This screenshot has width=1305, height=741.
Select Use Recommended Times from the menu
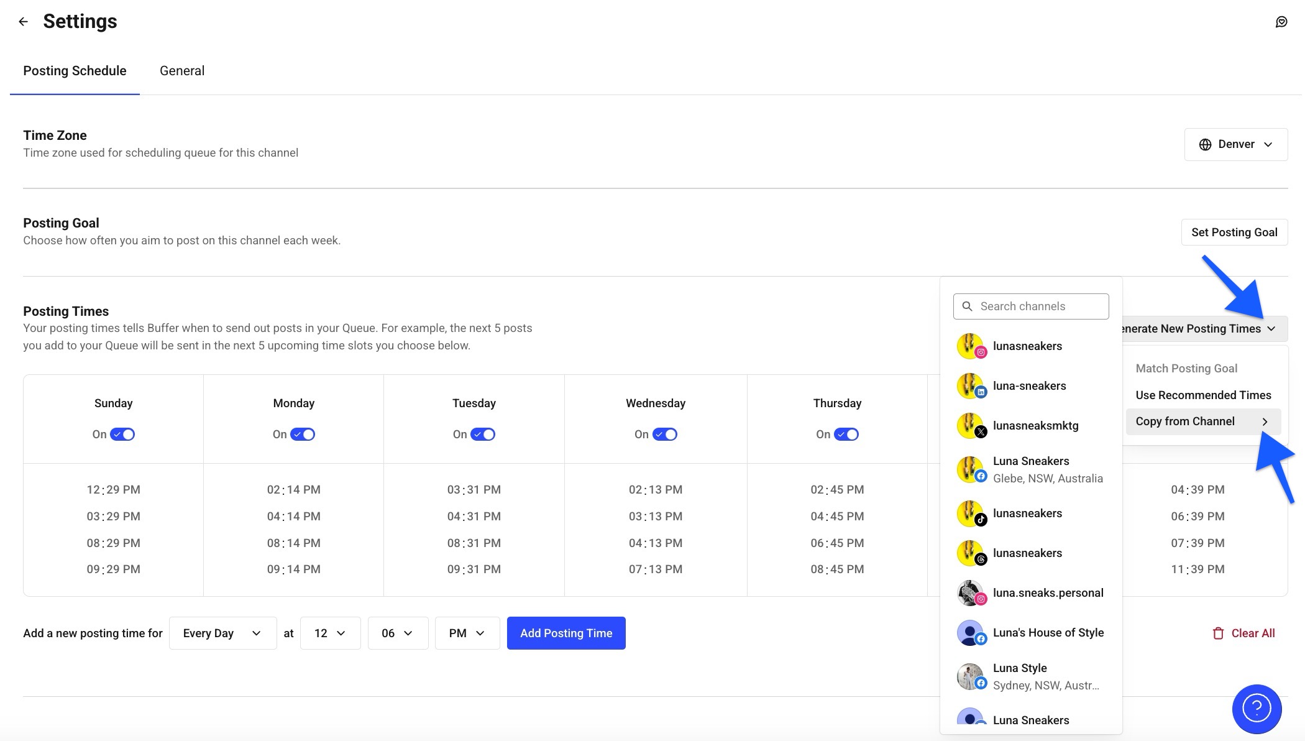click(x=1203, y=395)
